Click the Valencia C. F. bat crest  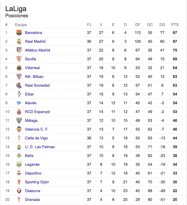(x=19, y=129)
